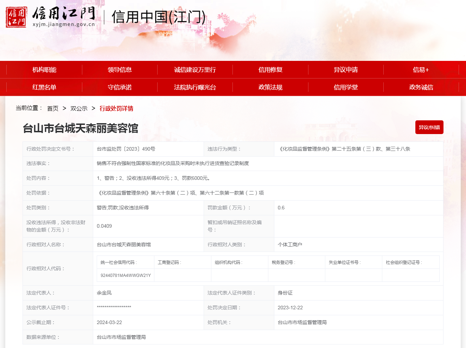Click document number 台市监处罚〔2023〕490号
The width and height of the screenshot is (466, 348).
coord(126,149)
